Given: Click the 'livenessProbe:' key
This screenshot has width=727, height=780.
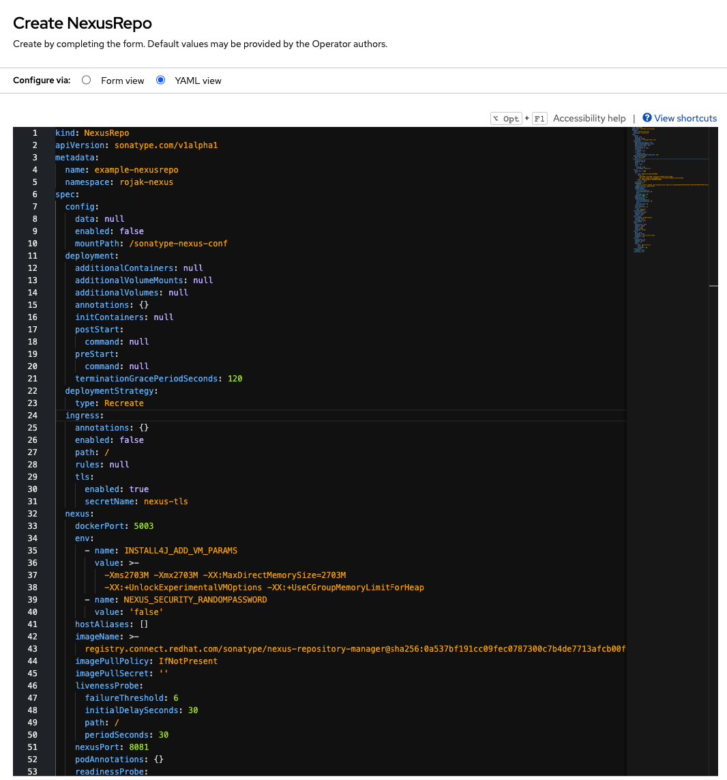Looking at the screenshot, I should coord(109,685).
